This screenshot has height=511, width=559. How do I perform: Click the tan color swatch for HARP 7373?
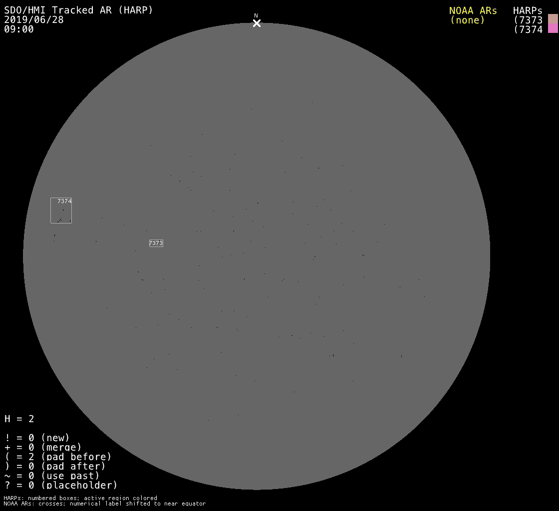pyautogui.click(x=553, y=19)
